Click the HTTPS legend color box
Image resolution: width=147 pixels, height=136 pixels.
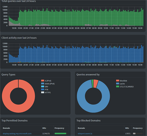pyautogui.click(x=43, y=92)
